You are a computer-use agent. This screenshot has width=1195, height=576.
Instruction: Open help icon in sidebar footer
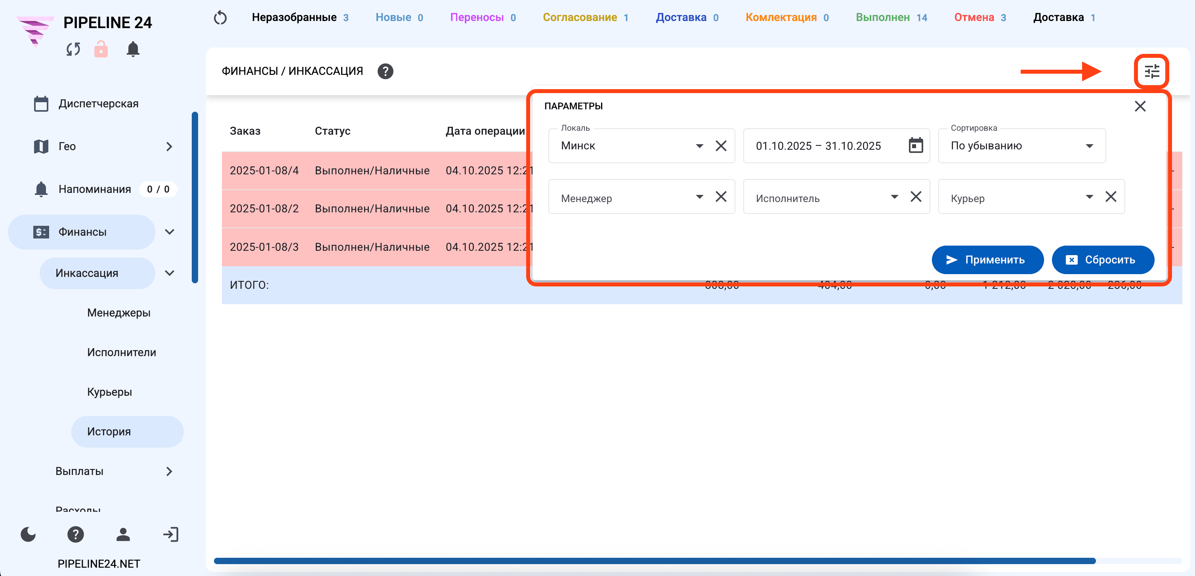(x=76, y=534)
